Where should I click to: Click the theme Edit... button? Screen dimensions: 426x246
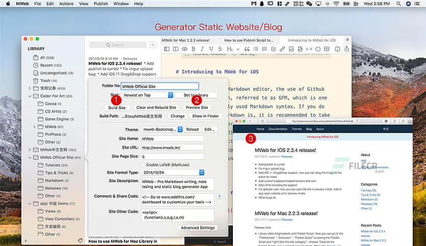[x=209, y=130]
